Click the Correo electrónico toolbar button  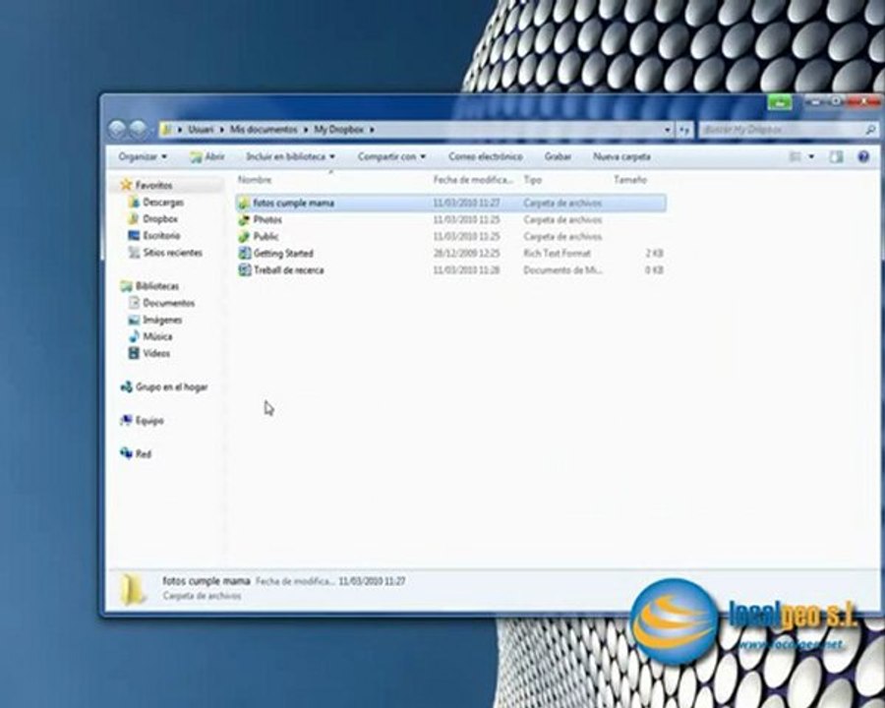point(486,156)
